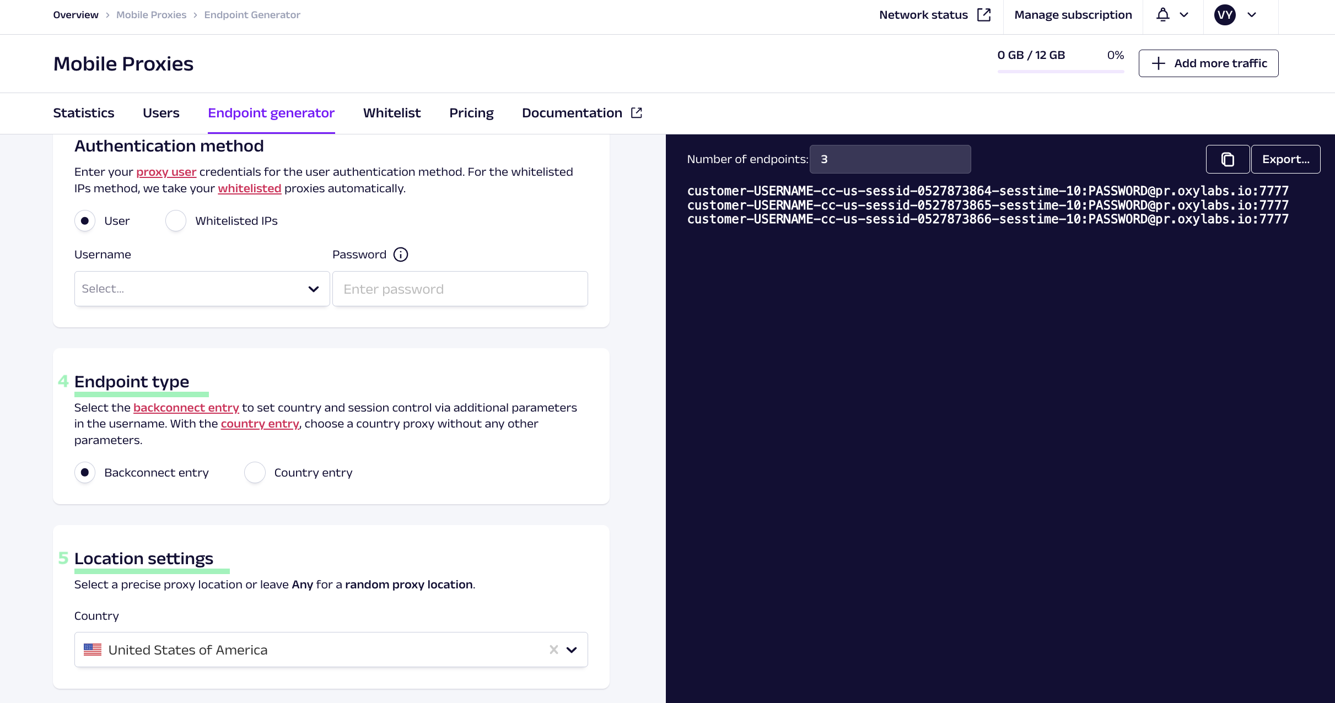Select the Country entry radio option
The height and width of the screenshot is (703, 1335).
tap(255, 473)
